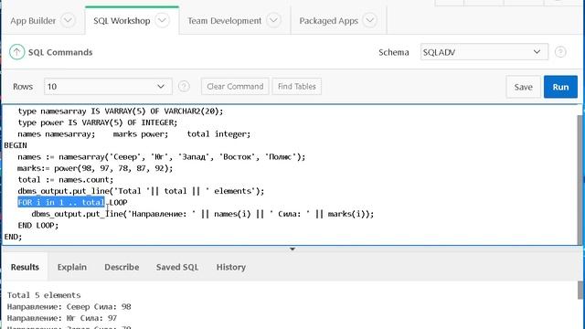Collapse editor using the splitter arrow
The width and height of the screenshot is (585, 329).
[292, 249]
